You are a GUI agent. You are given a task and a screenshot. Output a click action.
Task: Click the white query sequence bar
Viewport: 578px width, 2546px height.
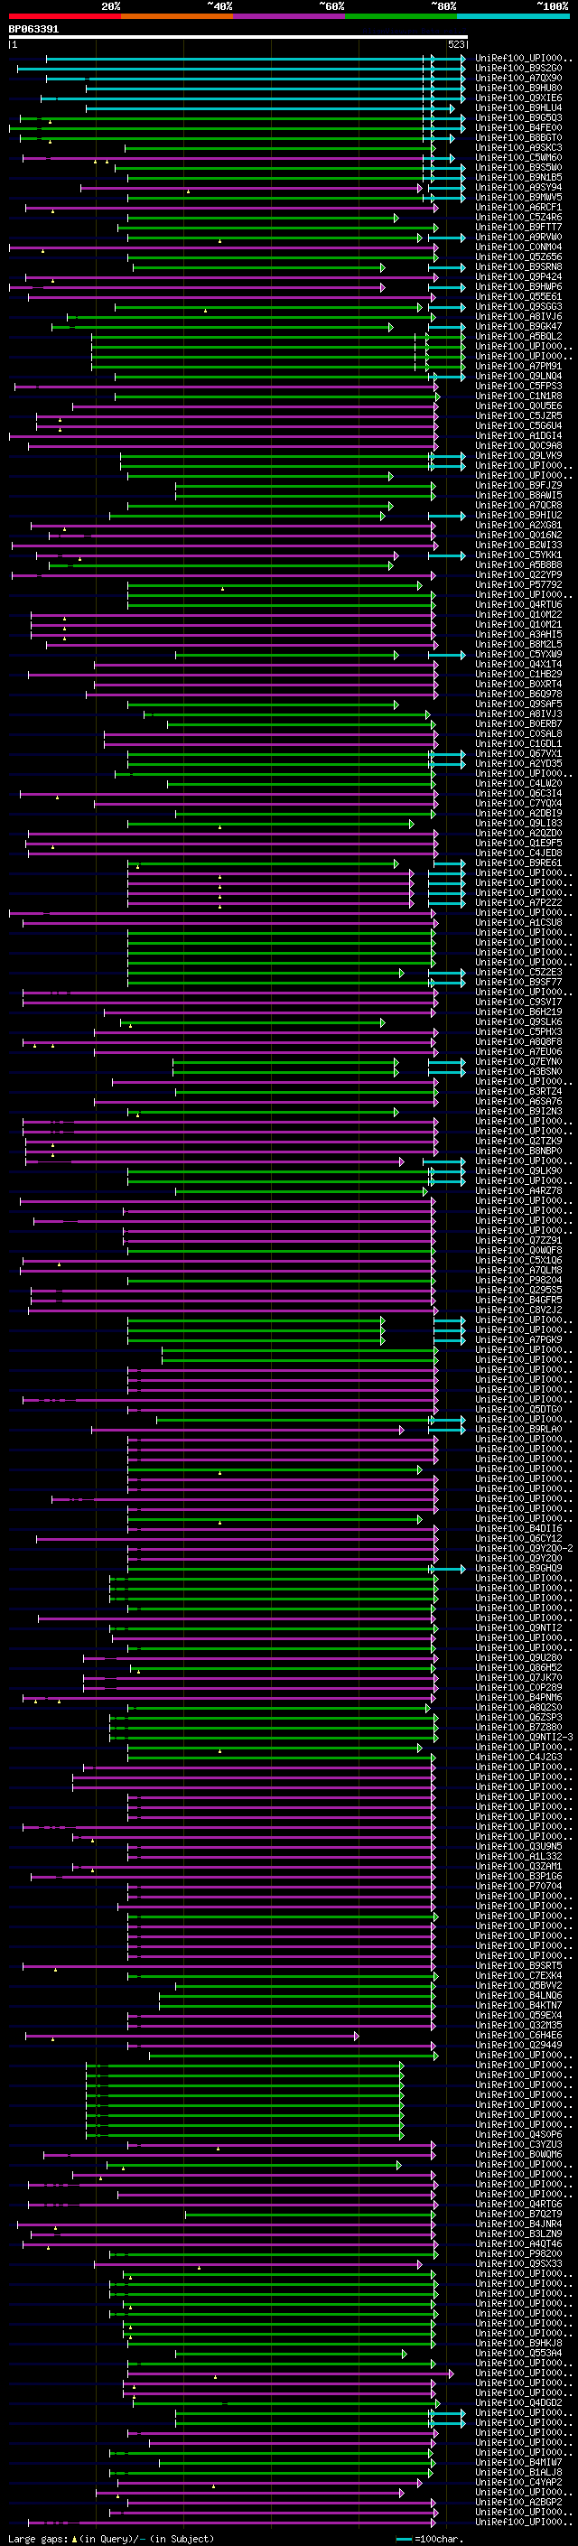pyautogui.click(x=238, y=38)
